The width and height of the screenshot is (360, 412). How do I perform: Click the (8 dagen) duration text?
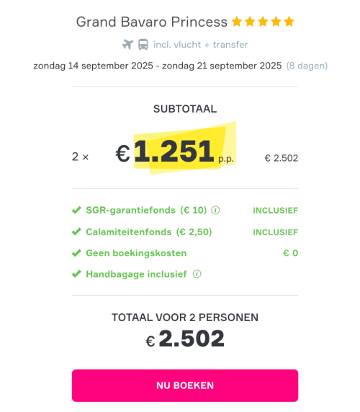[x=307, y=66]
